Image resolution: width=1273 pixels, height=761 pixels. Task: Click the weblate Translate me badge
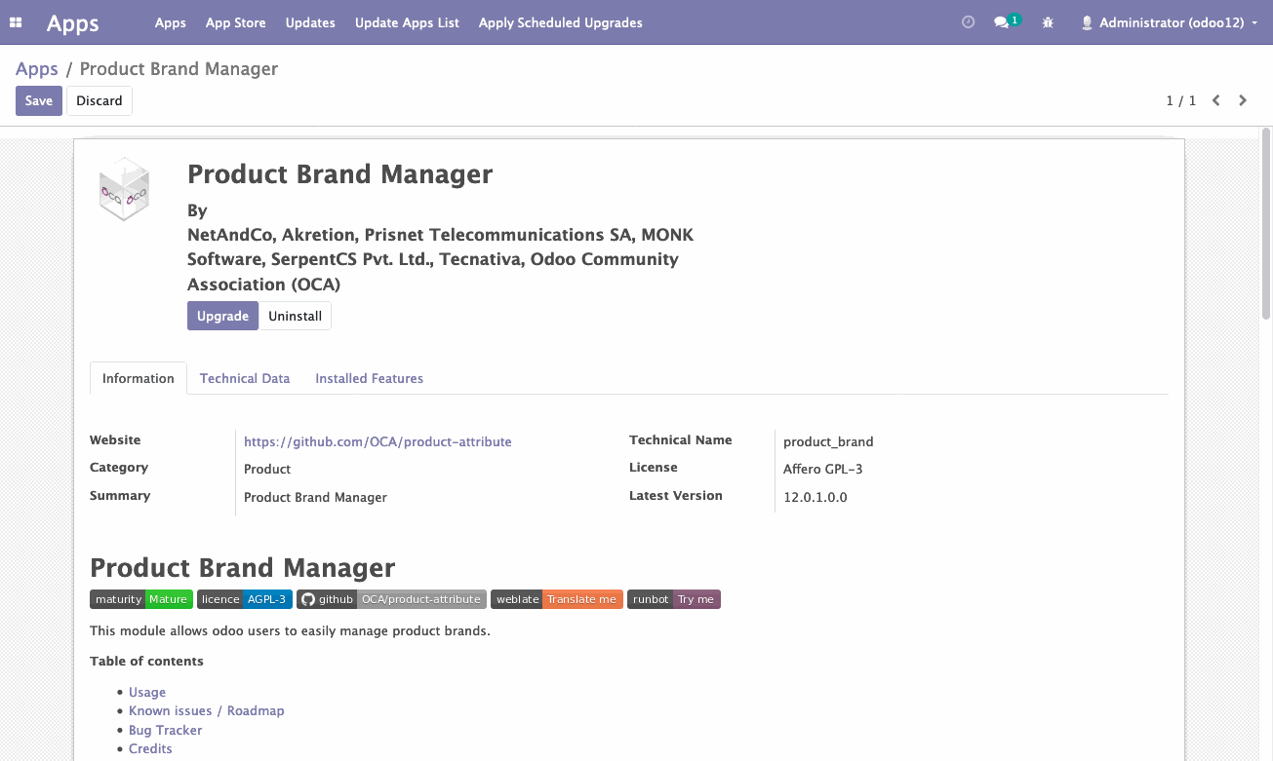pos(557,599)
